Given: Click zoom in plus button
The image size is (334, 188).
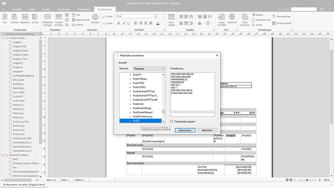Looking at the screenshot, I should pos(320,180).
